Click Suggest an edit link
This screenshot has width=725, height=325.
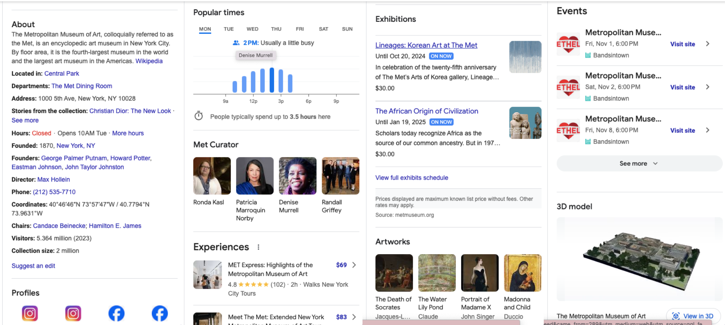[33, 266]
